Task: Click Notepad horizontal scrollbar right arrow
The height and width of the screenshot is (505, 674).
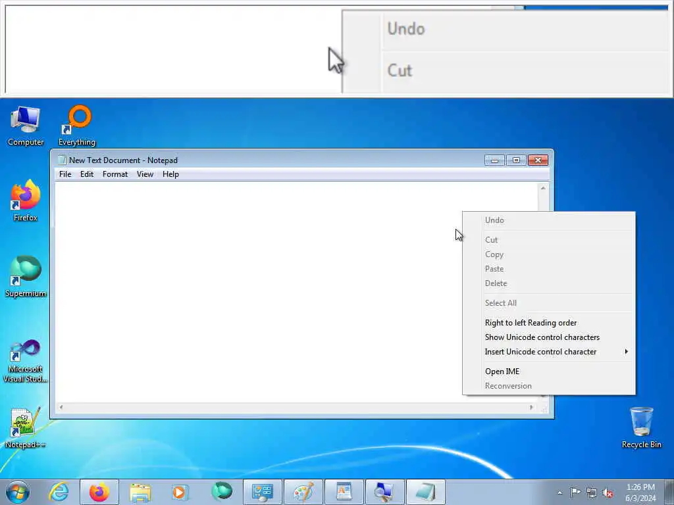Action: [x=532, y=407]
